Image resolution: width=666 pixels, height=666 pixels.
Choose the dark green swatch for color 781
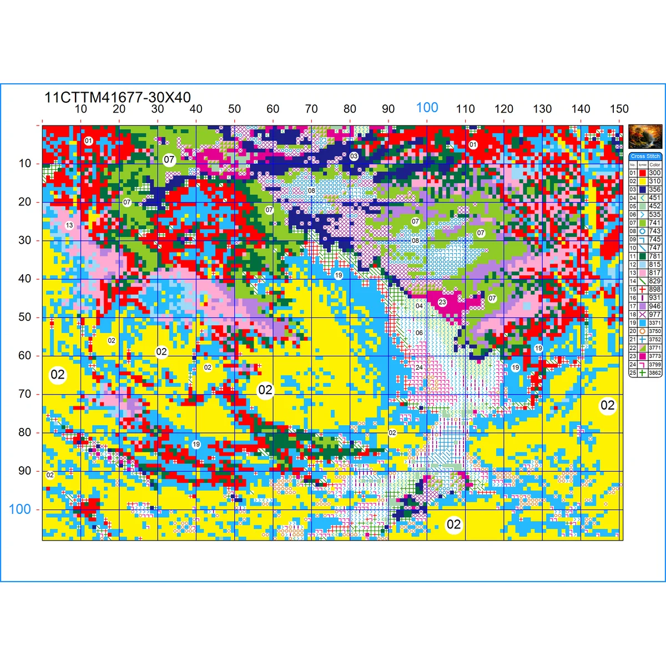642,256
